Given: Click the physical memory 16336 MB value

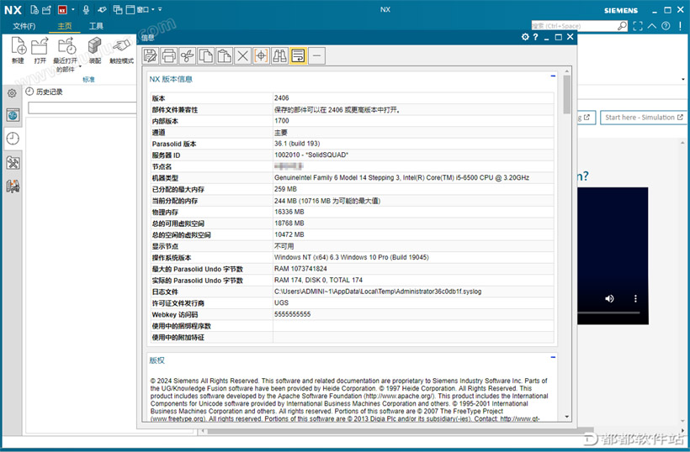Looking at the screenshot, I should tap(289, 212).
